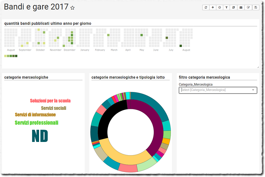Screen dimensions: 265x177
Task: Select "Servizi di informazione" in word cloud
Action: pyautogui.click(x=35, y=115)
